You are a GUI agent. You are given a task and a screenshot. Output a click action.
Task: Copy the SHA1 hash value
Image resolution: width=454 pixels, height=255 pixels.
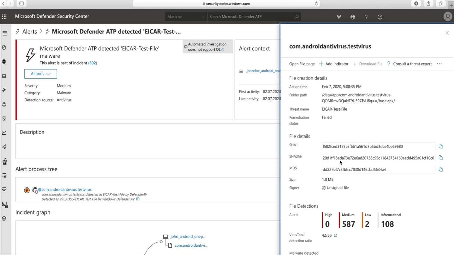click(x=441, y=146)
